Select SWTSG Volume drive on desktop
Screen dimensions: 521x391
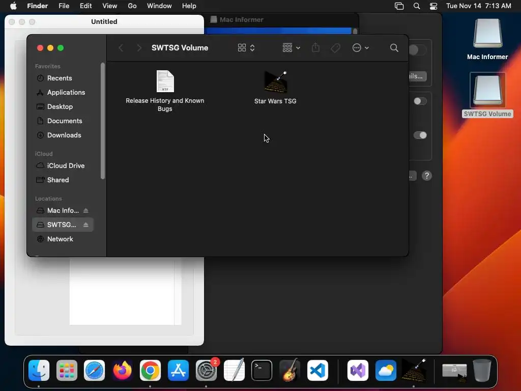tap(487, 91)
